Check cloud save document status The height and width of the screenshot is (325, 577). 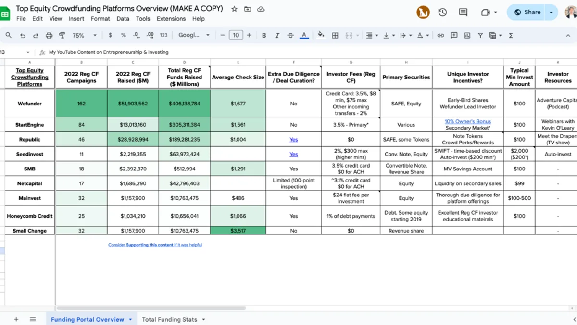point(261,9)
